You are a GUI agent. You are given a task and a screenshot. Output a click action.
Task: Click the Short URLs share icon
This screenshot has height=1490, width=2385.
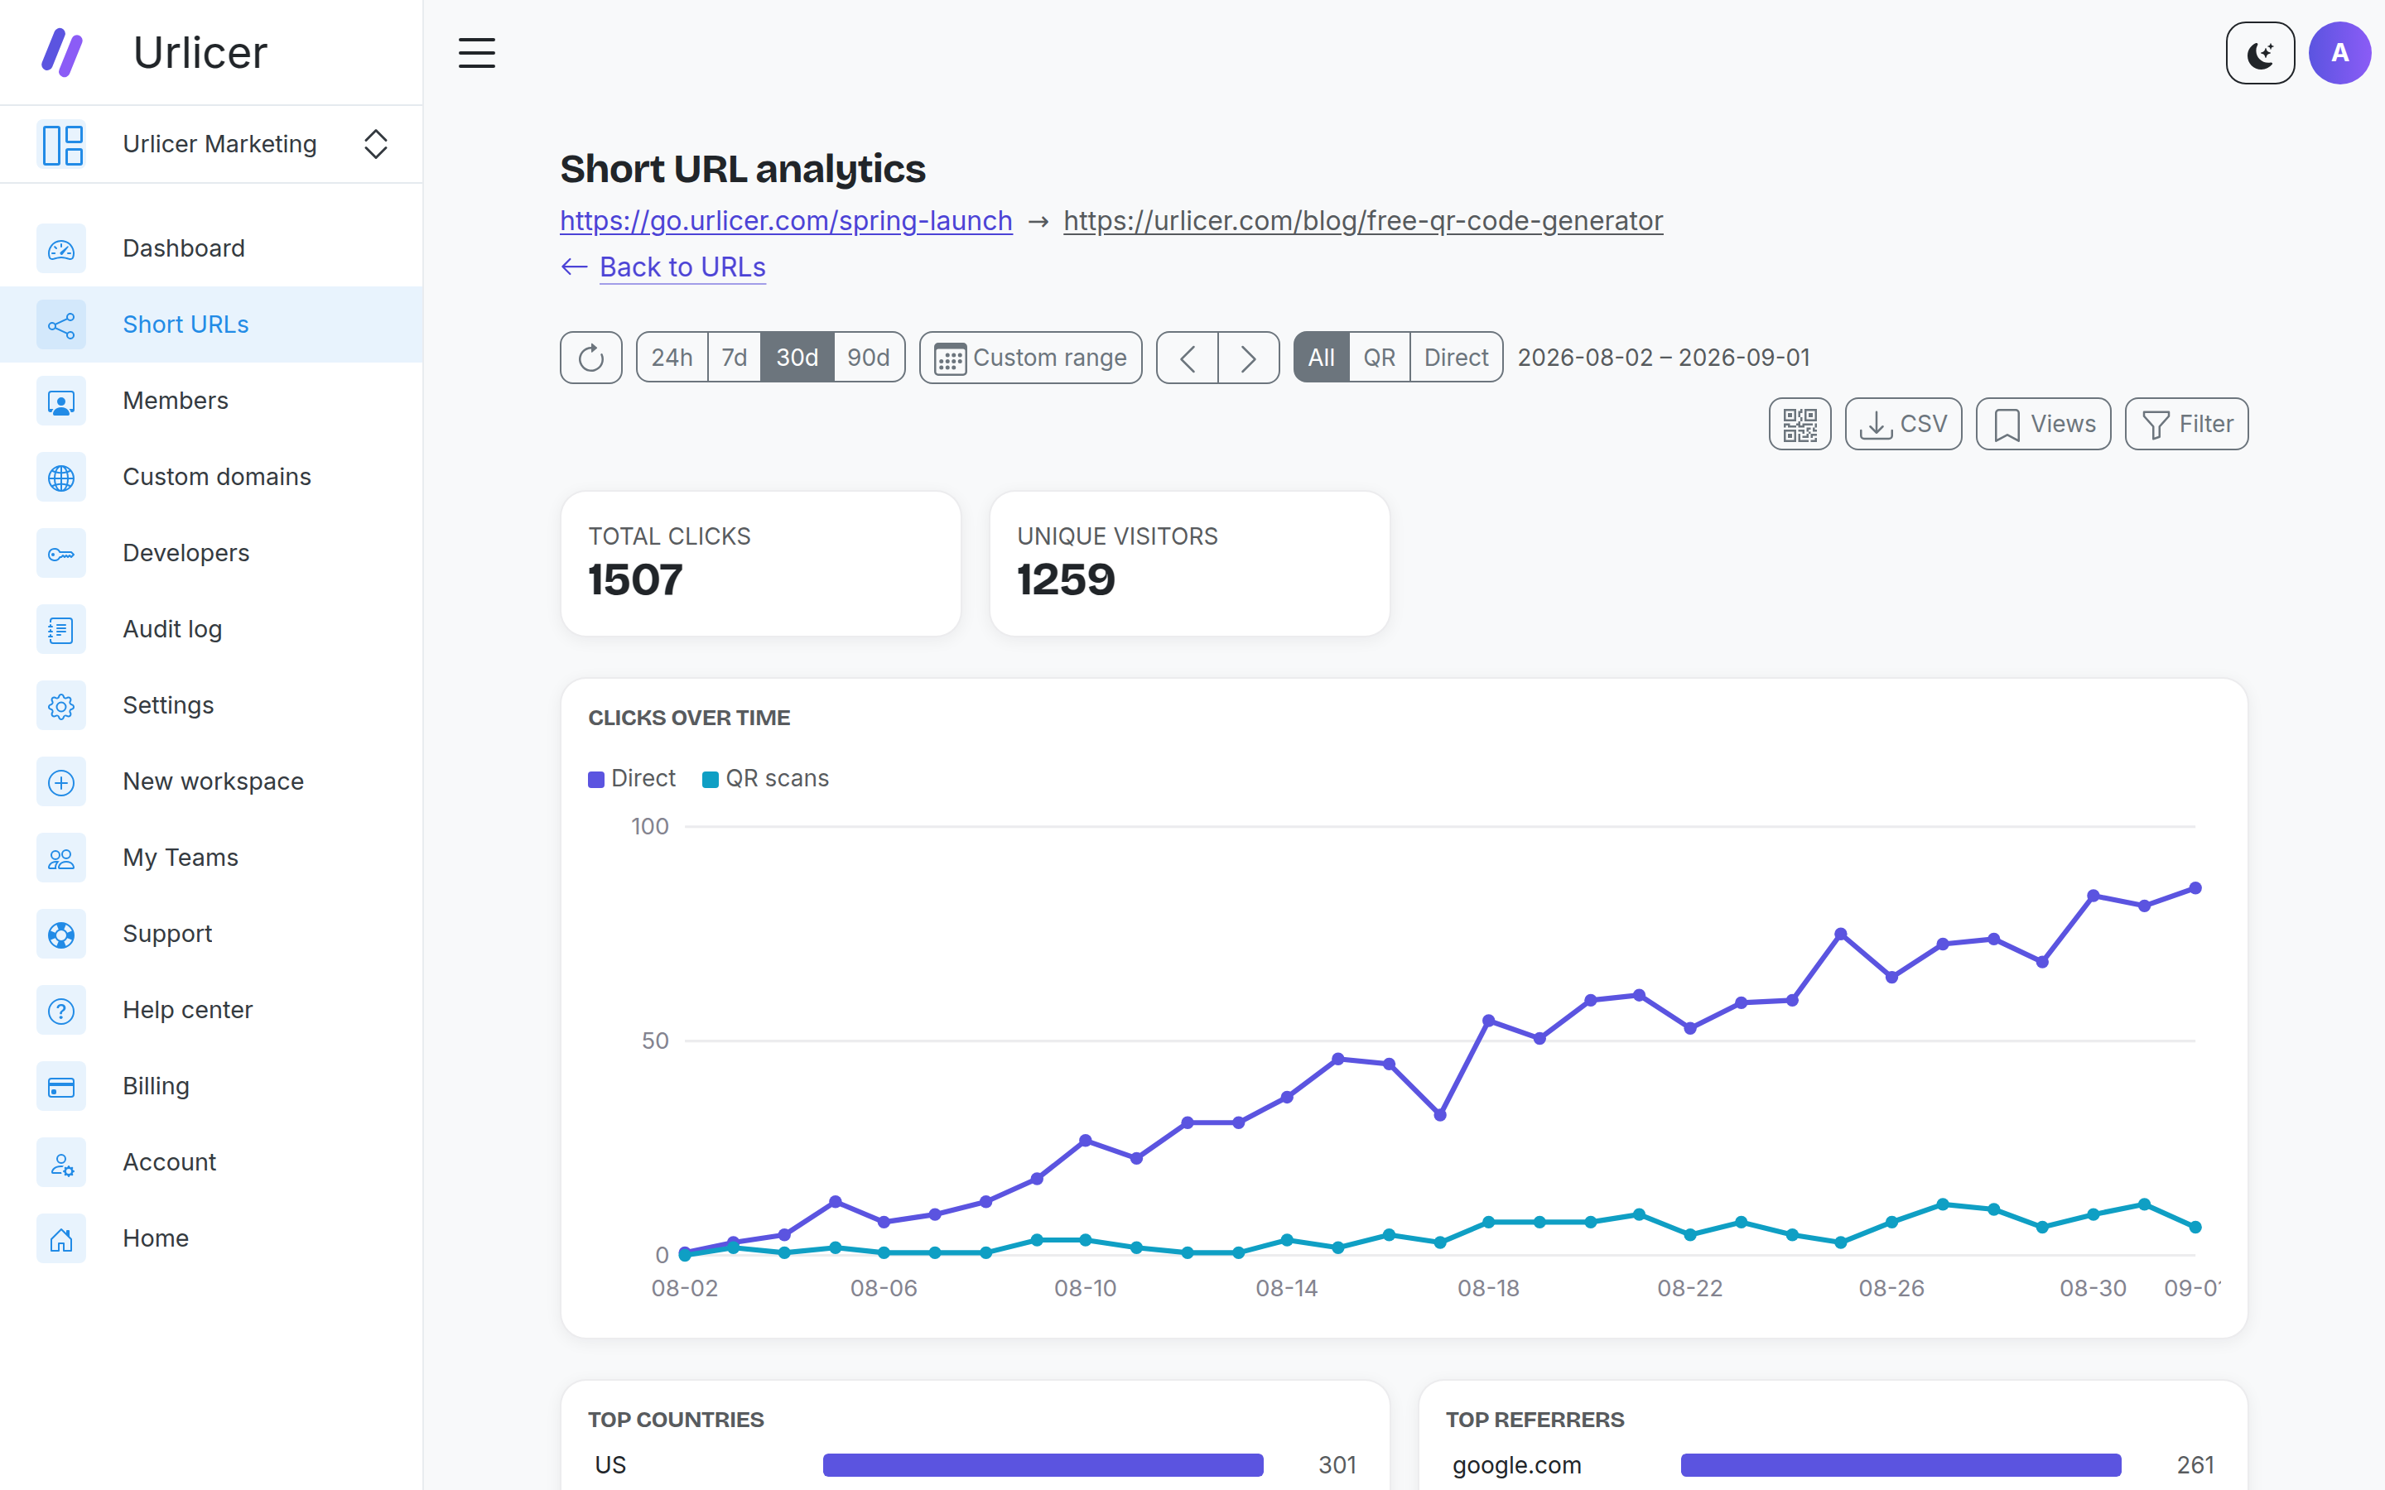tap(61, 324)
